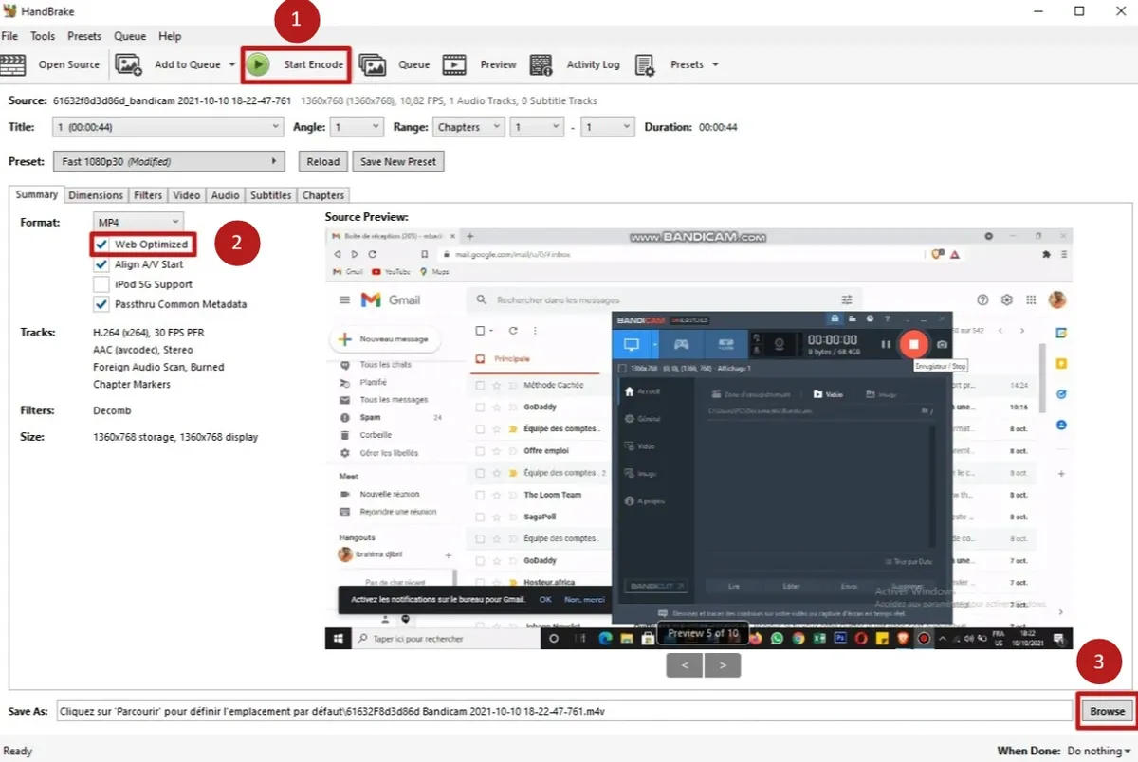The image size is (1138, 762).
Task: Click the Save As file path field
Action: tap(564, 711)
